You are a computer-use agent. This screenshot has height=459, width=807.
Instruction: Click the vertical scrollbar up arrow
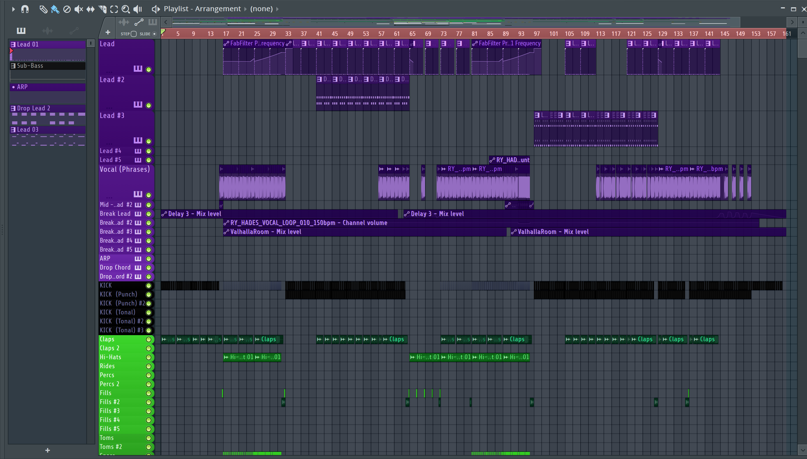click(803, 33)
